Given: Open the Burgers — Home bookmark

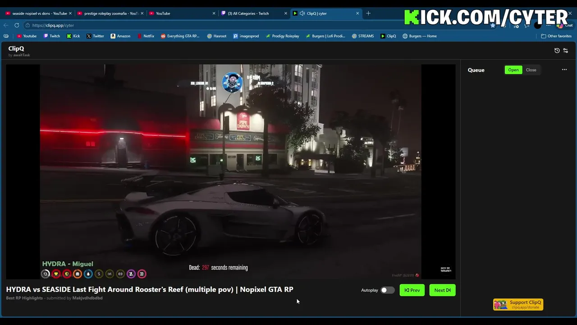Looking at the screenshot, I should click(420, 36).
